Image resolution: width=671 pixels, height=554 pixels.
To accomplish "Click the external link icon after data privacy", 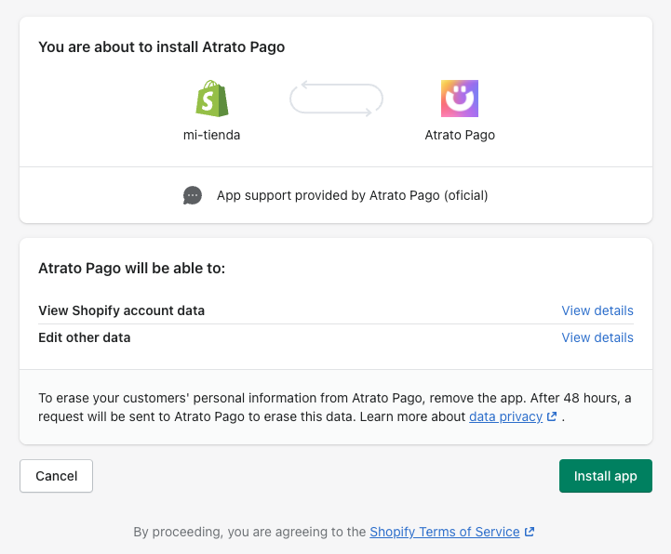I will (x=552, y=416).
